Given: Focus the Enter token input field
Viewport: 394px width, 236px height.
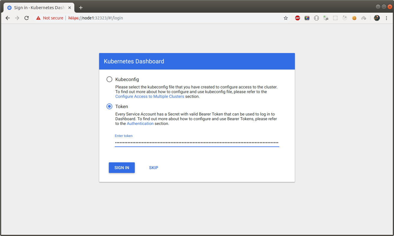Looking at the screenshot, I should coord(197,143).
